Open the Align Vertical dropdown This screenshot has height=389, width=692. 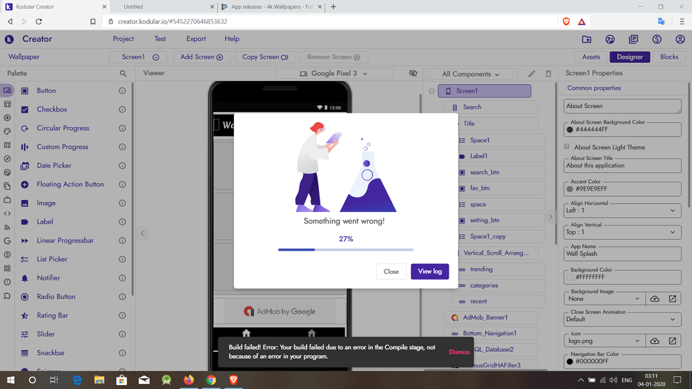click(x=622, y=232)
